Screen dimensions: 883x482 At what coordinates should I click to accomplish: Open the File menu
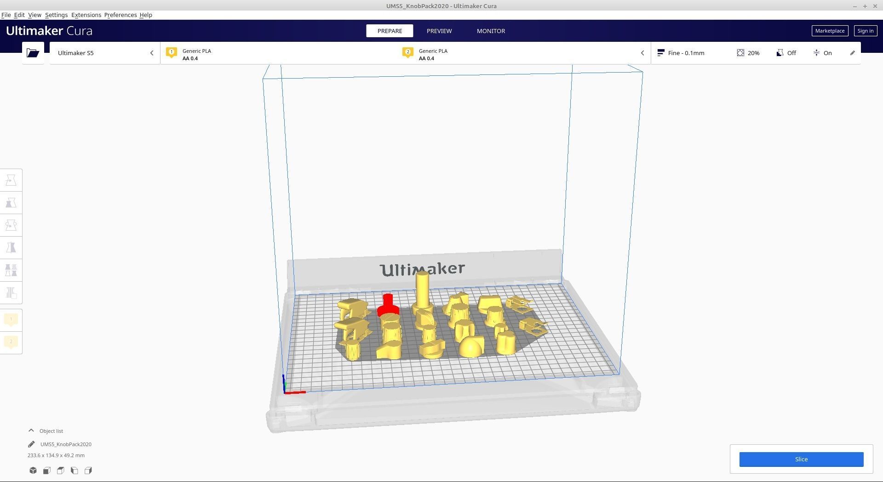[6, 15]
